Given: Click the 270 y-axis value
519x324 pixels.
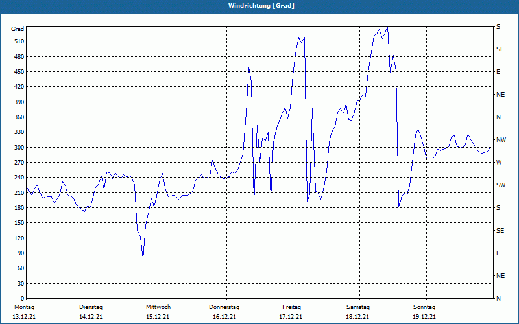Looking at the screenshot, I should (x=19, y=163).
